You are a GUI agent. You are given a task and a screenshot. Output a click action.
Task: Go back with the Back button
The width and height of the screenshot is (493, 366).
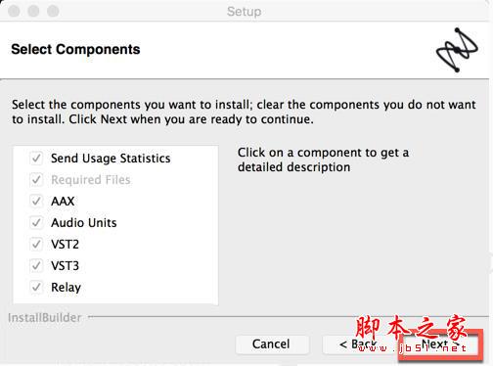(x=359, y=344)
